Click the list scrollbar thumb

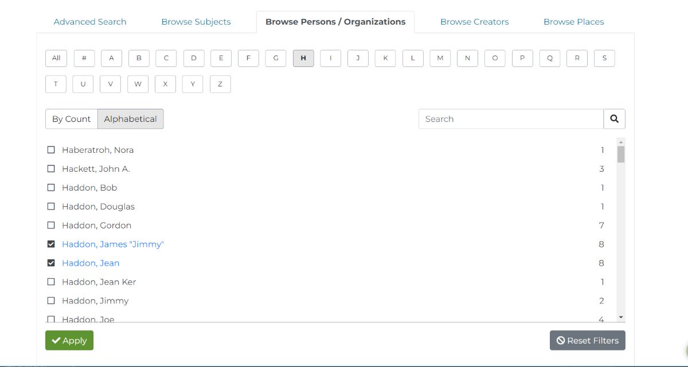[621, 155]
